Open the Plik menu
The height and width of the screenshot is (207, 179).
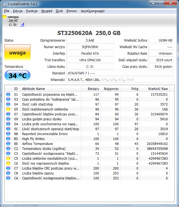point(7,11)
